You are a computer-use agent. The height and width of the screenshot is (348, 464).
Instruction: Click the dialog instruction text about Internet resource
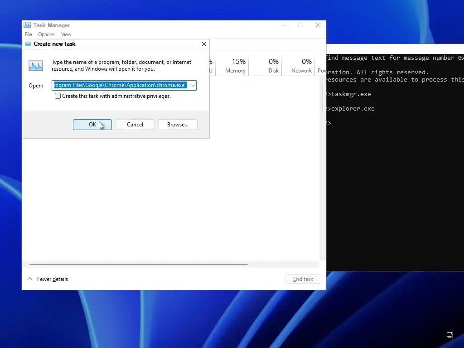click(x=121, y=65)
